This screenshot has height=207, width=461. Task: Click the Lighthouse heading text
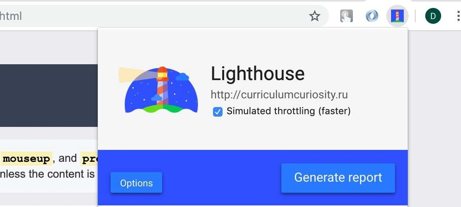coord(258,74)
